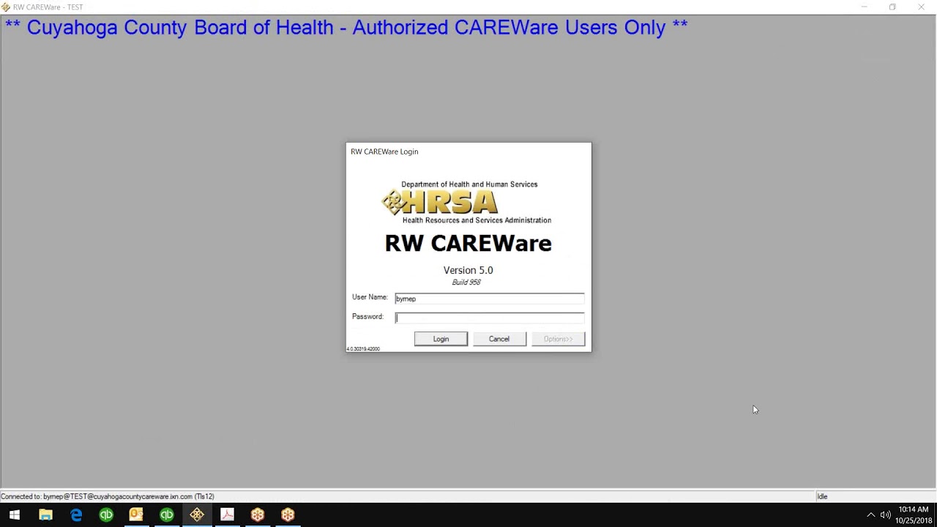This screenshot has height=527, width=937.
Task: Open File Explorer from the taskbar
Action: click(45, 515)
